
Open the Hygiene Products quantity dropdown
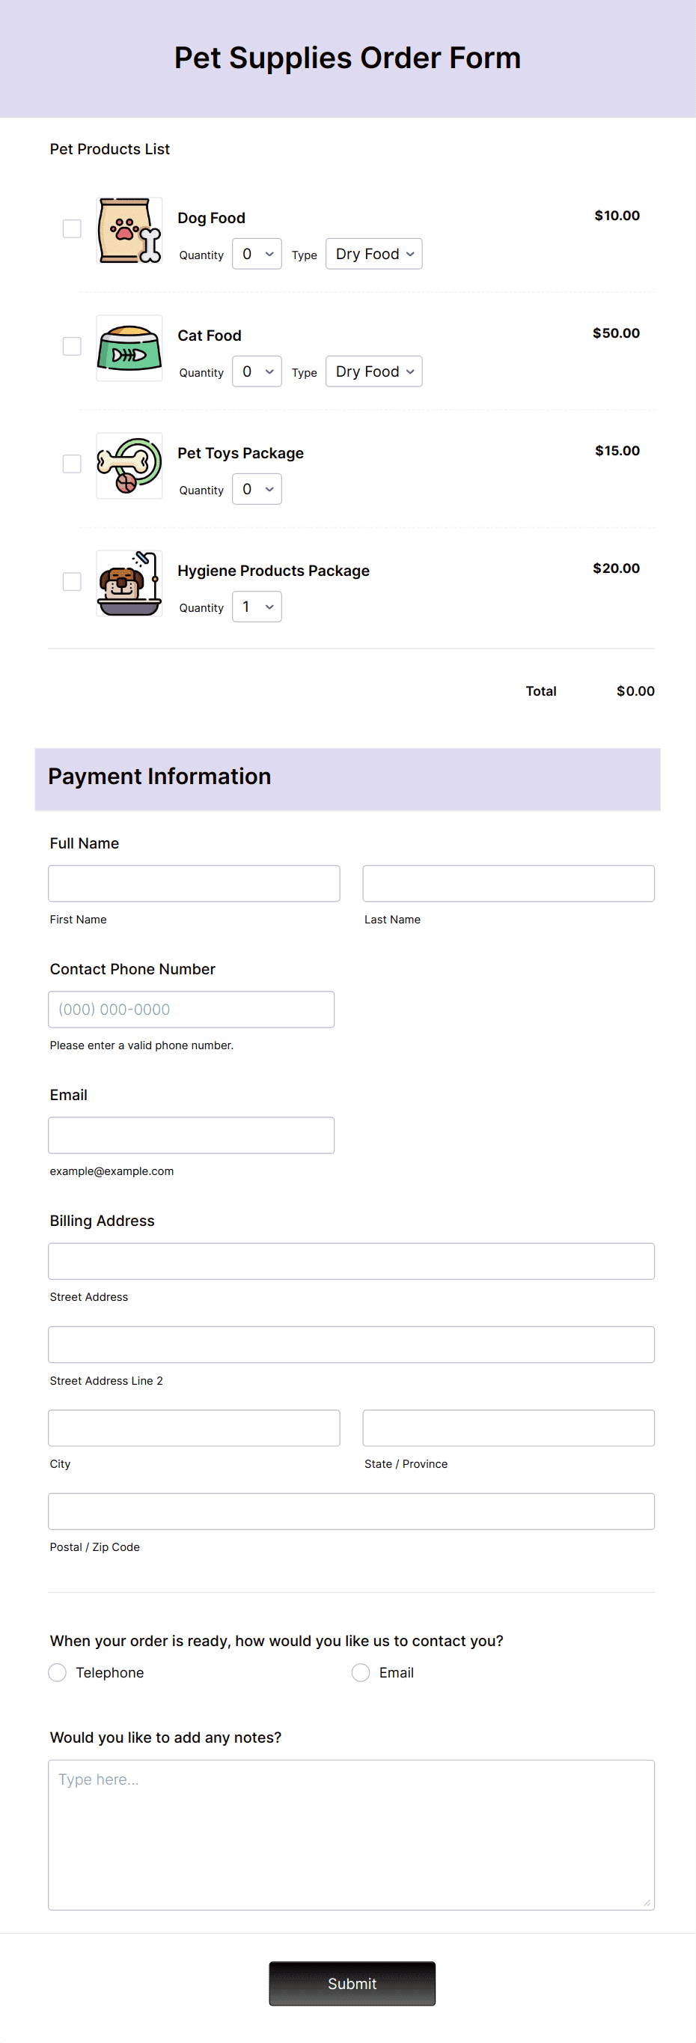pos(256,606)
